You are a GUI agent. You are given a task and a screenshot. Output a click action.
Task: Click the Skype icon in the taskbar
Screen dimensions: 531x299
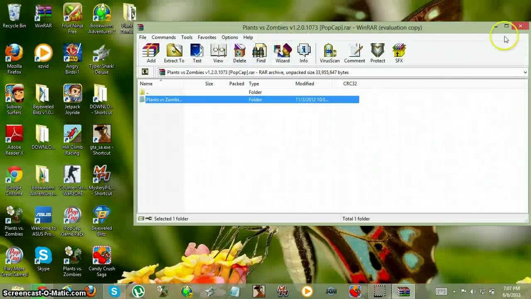pos(114,291)
